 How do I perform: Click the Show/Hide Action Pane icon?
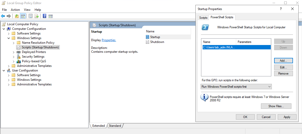click(51, 16)
